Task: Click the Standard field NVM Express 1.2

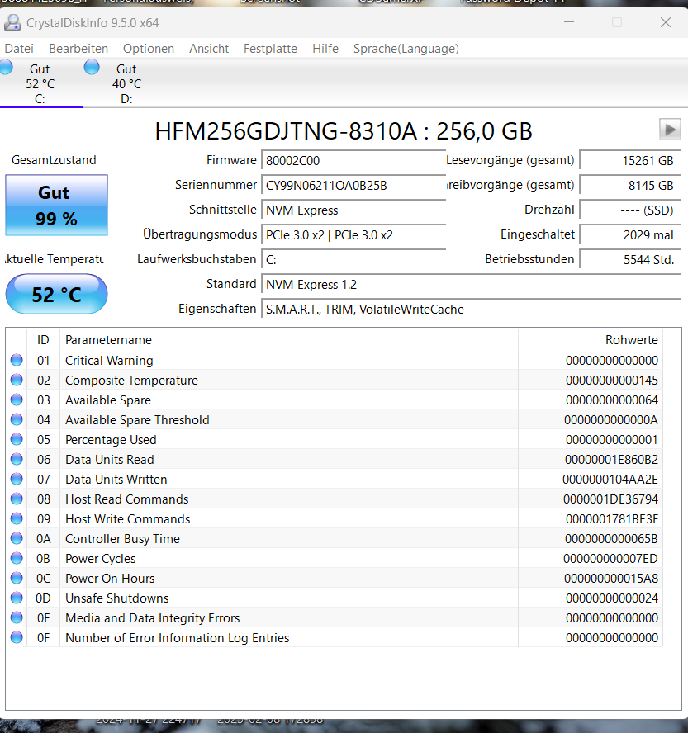Action: [472, 284]
